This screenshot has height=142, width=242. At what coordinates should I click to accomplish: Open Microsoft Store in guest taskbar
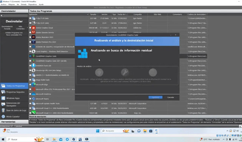point(150,131)
